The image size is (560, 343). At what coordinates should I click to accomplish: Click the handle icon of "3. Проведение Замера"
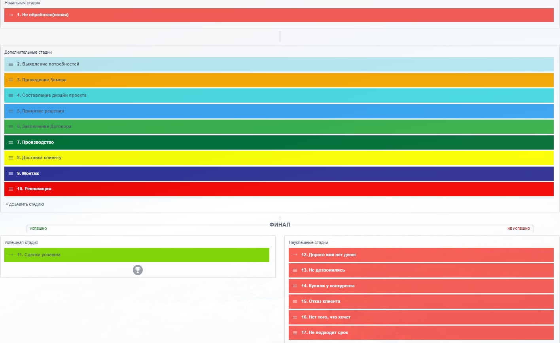[11, 80]
